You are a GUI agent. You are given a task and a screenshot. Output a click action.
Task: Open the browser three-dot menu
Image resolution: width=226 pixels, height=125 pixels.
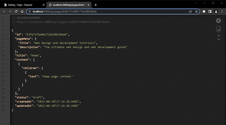pyautogui.click(x=222, y=11)
